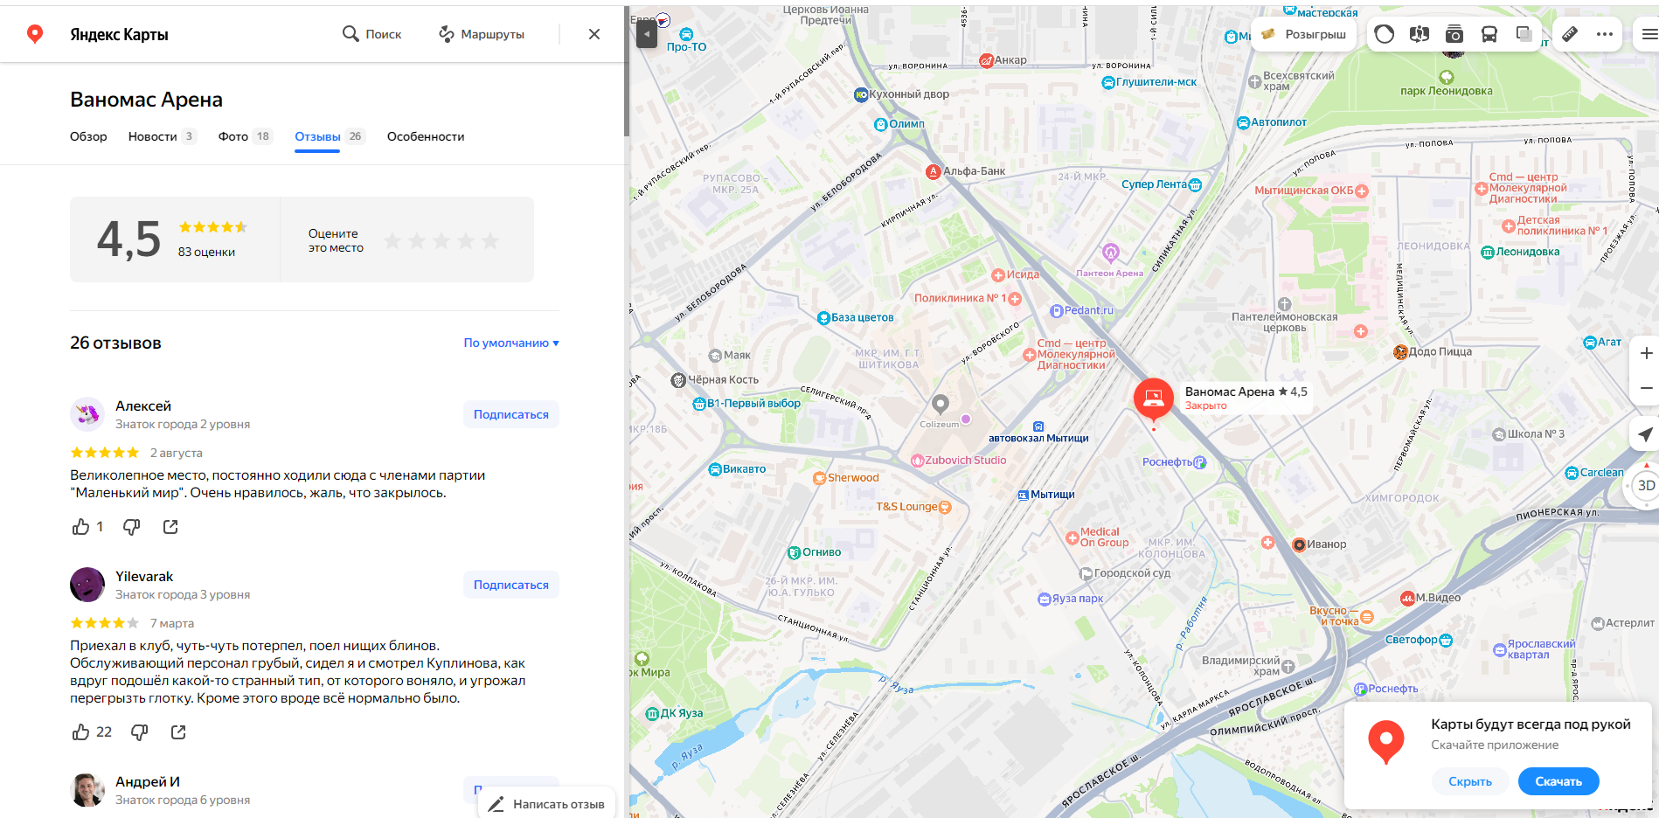Image resolution: width=1659 pixels, height=818 pixels.
Task: Share Алексей's review
Action: [170, 527]
